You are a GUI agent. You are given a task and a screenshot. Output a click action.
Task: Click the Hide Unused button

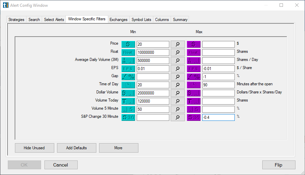[x=34, y=148]
